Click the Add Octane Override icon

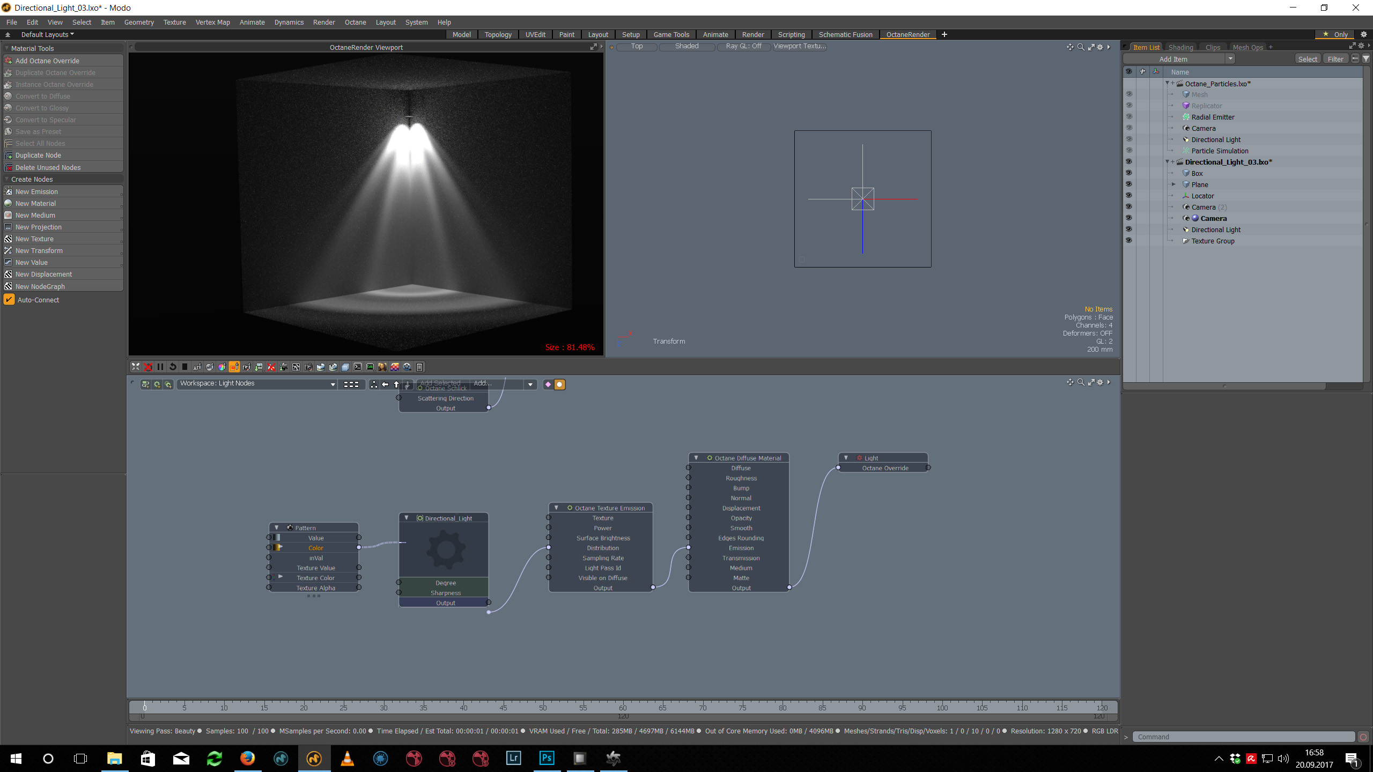click(x=9, y=61)
